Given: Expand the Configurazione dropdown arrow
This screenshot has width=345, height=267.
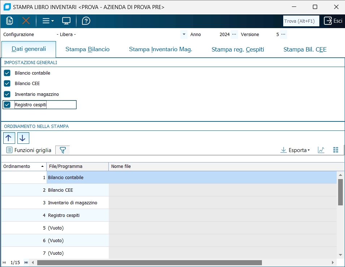Looking at the screenshot, I should click(184, 35).
